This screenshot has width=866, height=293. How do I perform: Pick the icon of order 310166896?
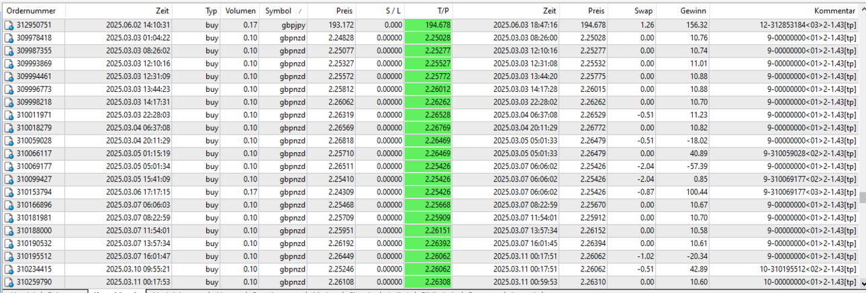(x=9, y=204)
